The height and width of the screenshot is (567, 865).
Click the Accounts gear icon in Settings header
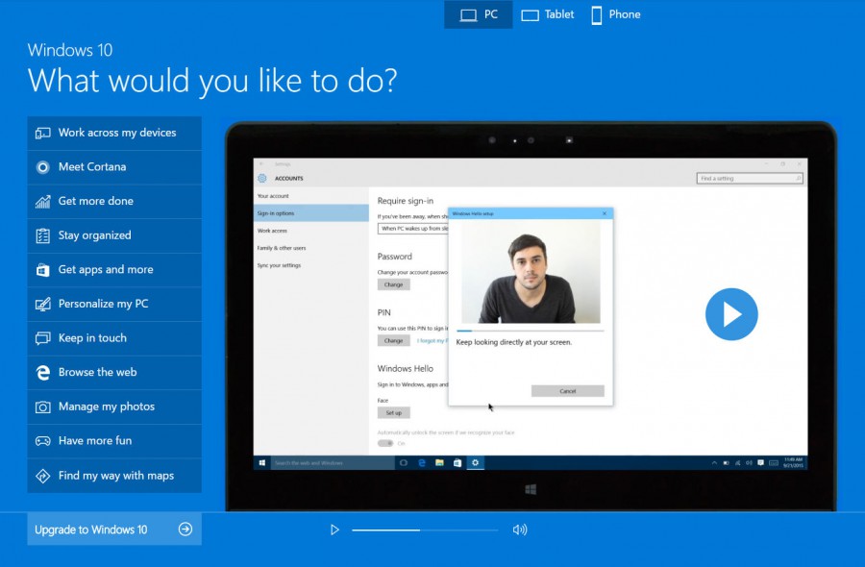[262, 178]
